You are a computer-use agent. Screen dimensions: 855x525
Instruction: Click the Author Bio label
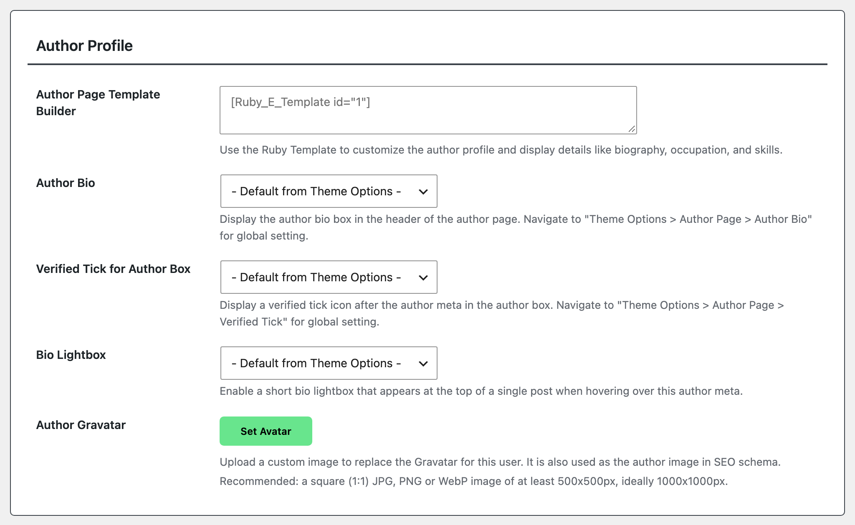pyautogui.click(x=66, y=183)
